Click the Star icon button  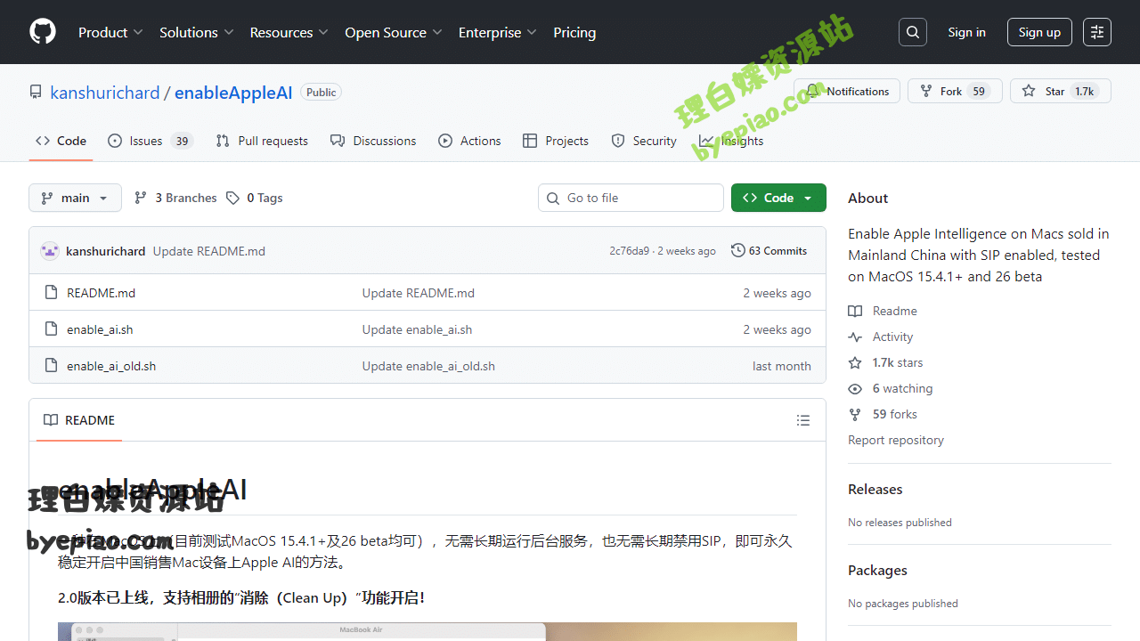pyautogui.click(x=1061, y=91)
